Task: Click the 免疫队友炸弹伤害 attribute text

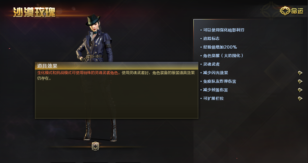Action: pos(220,81)
